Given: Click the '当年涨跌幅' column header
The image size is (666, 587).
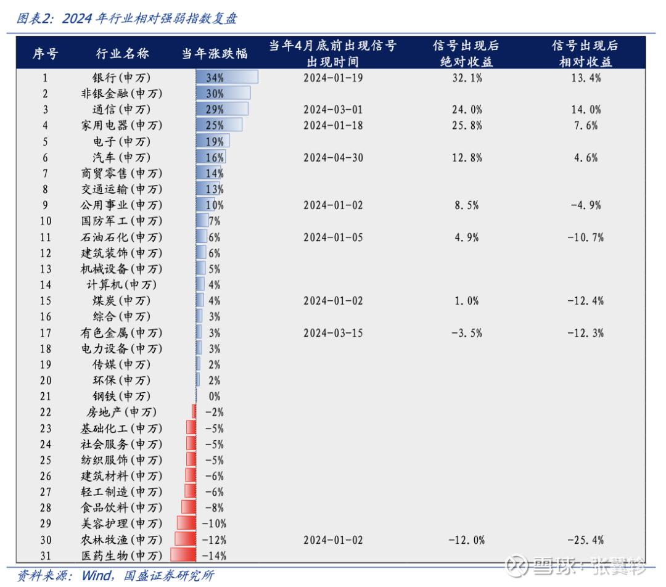Looking at the screenshot, I should point(215,54).
